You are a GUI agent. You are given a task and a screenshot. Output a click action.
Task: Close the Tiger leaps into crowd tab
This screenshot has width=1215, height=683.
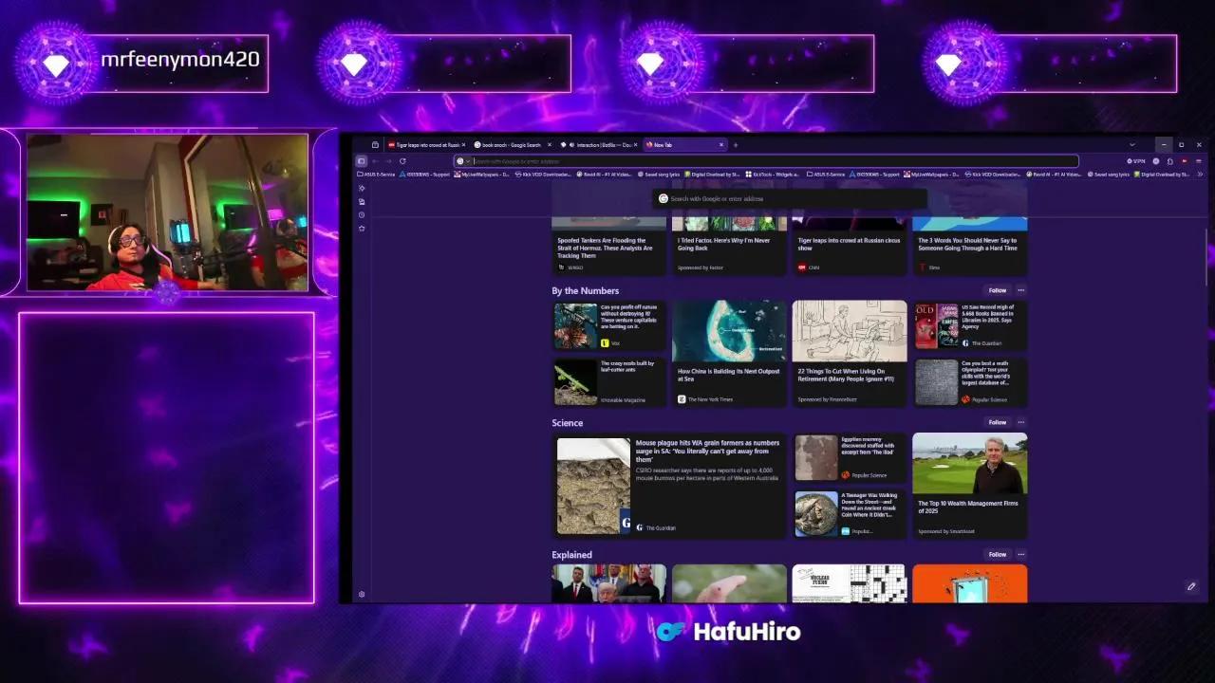(463, 145)
